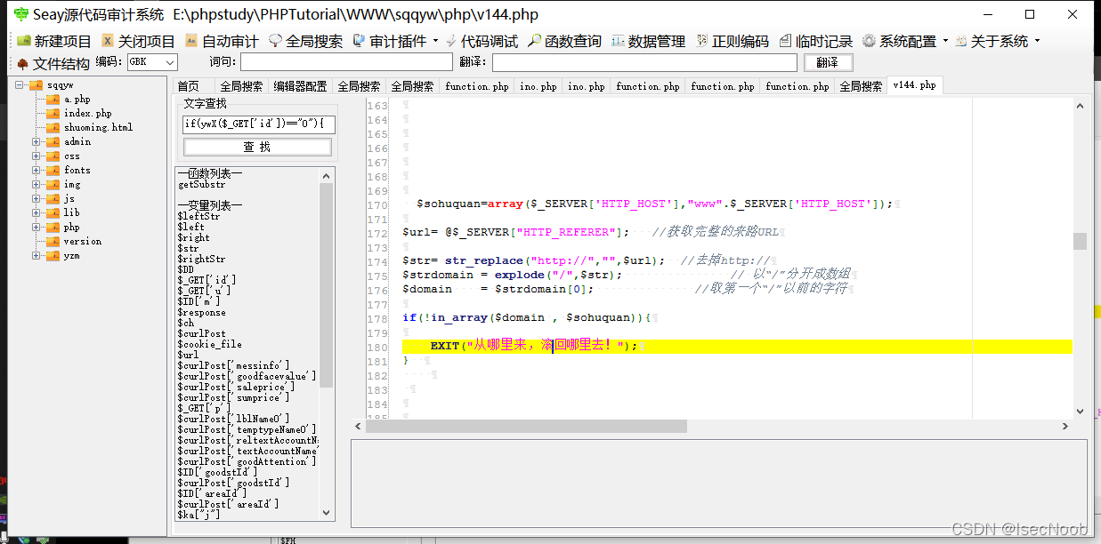Click the $sohuquan=array line 170
This screenshot has width=1101, height=544.
(654, 204)
